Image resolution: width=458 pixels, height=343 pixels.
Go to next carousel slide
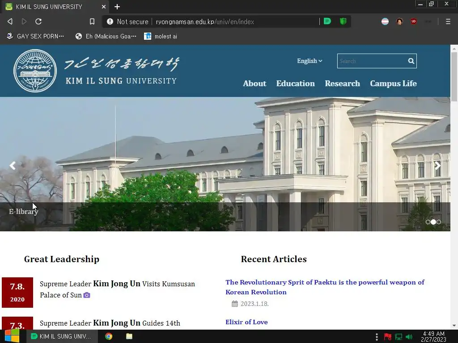(437, 166)
